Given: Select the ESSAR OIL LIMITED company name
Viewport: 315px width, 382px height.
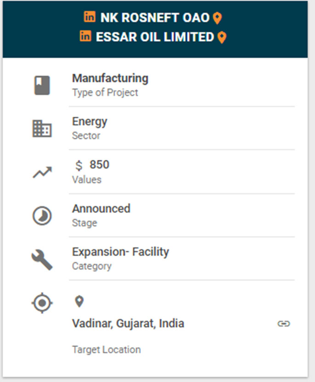Looking at the screenshot, I should pos(155,37).
